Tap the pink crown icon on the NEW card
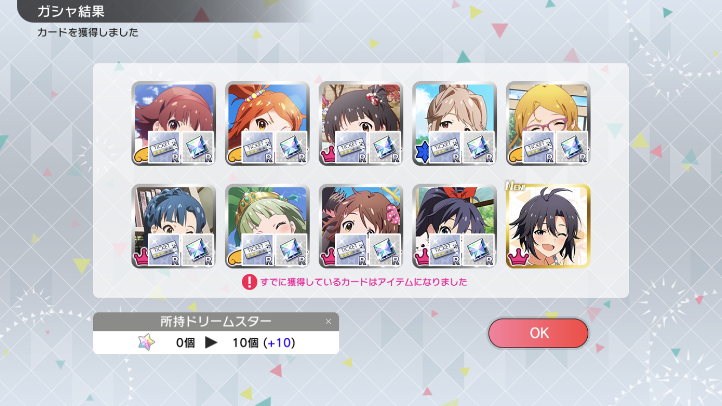Viewport: 722px width, 406px height. tap(517, 258)
